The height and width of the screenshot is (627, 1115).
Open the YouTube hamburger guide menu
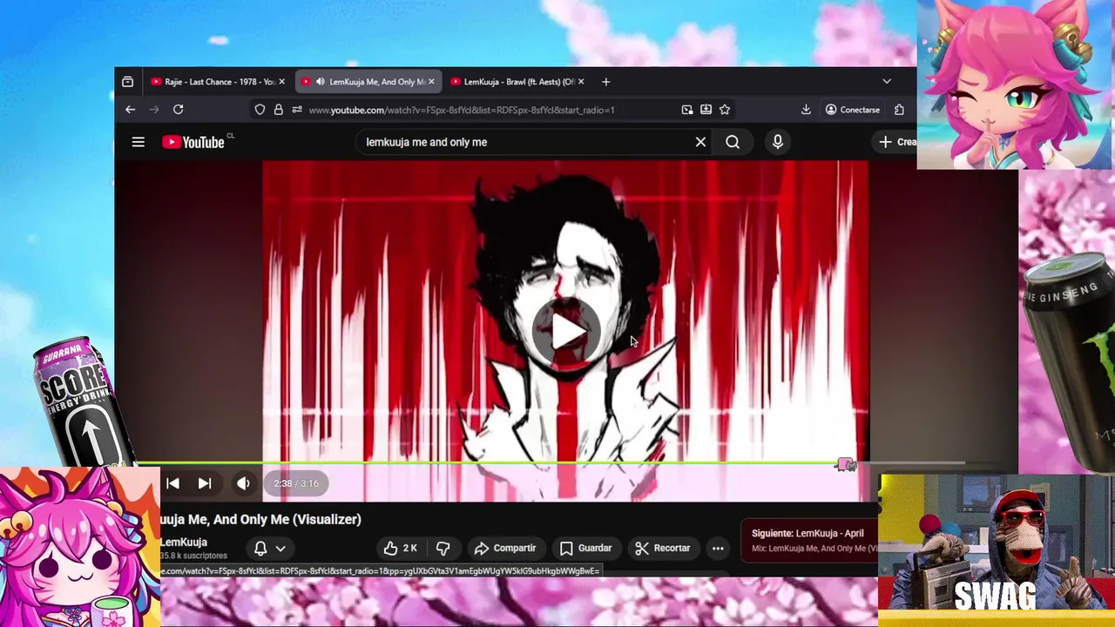click(138, 142)
